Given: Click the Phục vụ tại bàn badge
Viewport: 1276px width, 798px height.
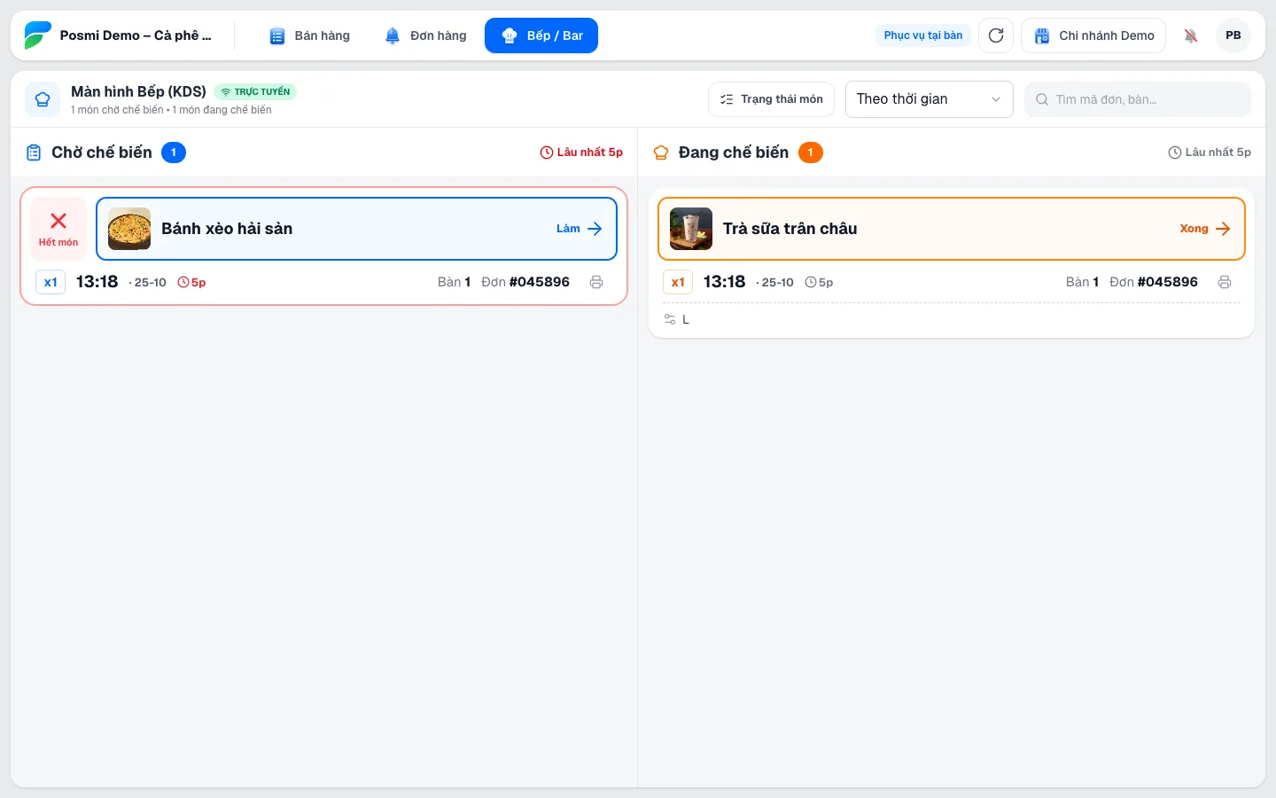Looking at the screenshot, I should pyautogui.click(x=922, y=35).
